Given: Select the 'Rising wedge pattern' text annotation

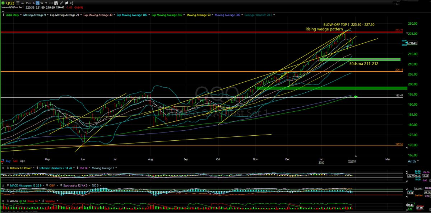Looking at the screenshot, I should tap(324, 29).
